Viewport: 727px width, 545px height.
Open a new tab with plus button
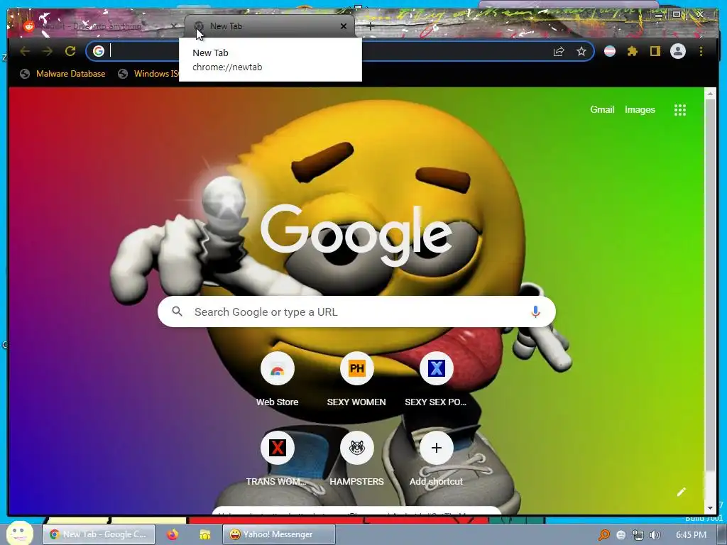pos(370,26)
